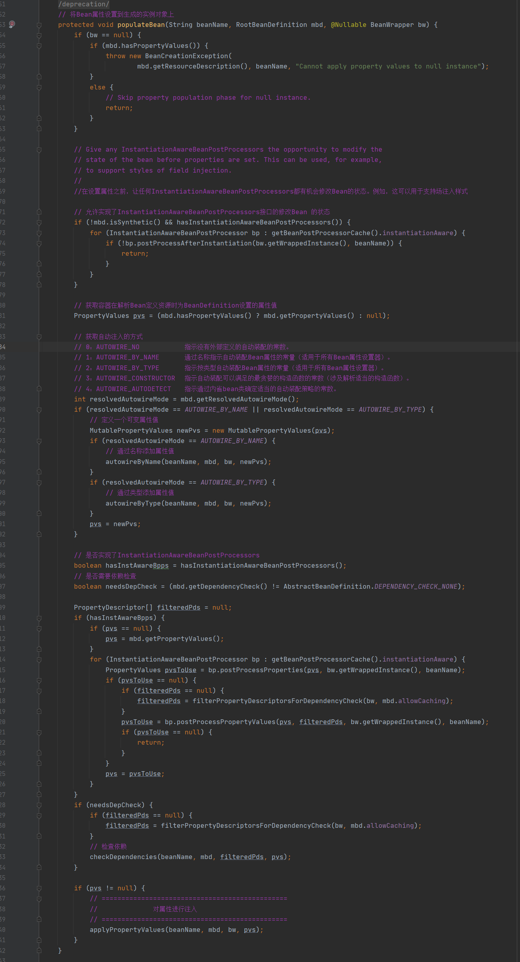Image resolution: width=520 pixels, height=962 pixels.
Task: Click the AUTOWIRE_CONSTRUCTOR comment entry
Action: [x=135, y=378]
